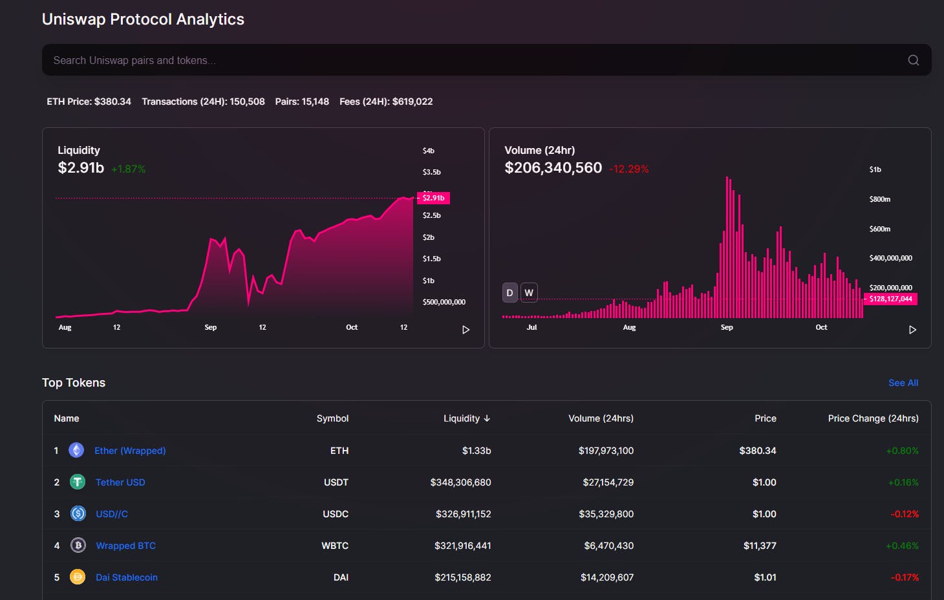
Task: Sort tokens by Symbol column header
Action: [332, 418]
